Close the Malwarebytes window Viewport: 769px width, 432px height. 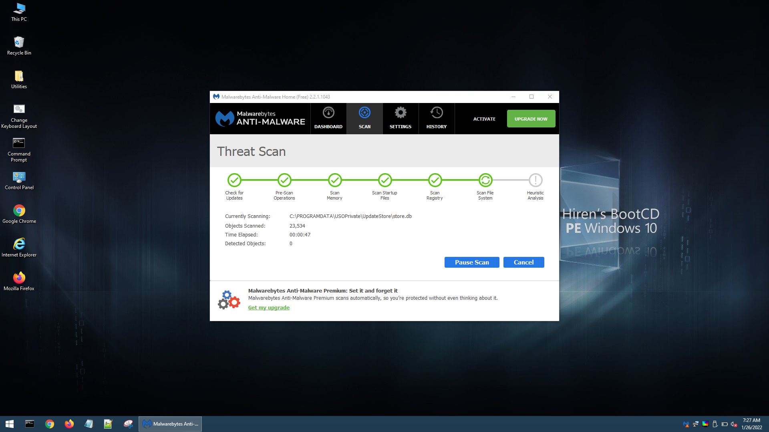click(x=550, y=97)
